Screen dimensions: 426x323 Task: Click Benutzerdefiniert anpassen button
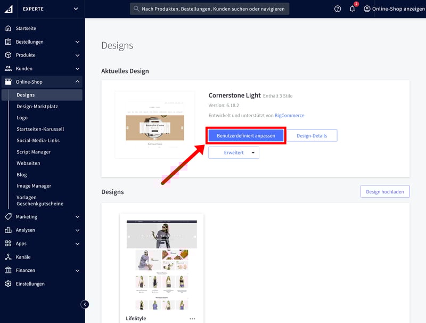click(246, 136)
